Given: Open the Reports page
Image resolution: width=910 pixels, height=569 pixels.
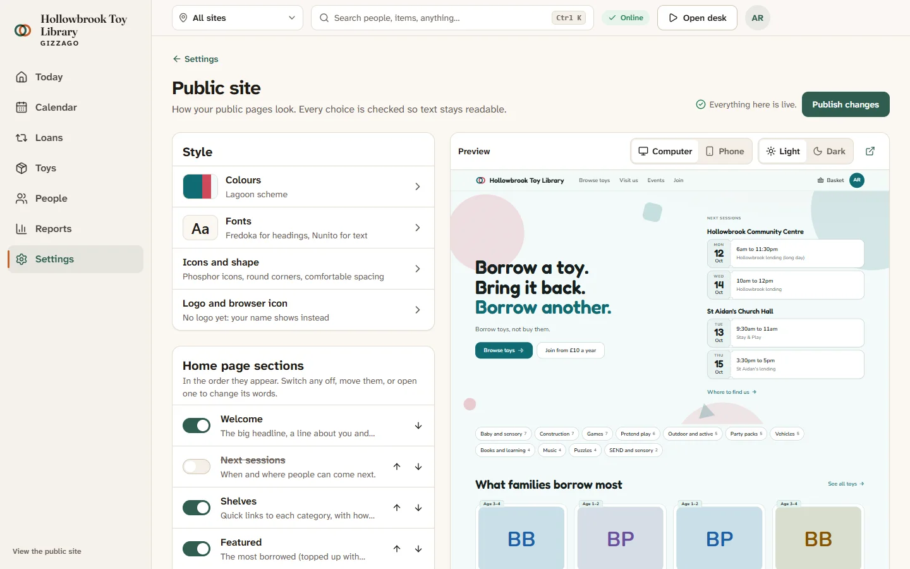Looking at the screenshot, I should click(75, 229).
